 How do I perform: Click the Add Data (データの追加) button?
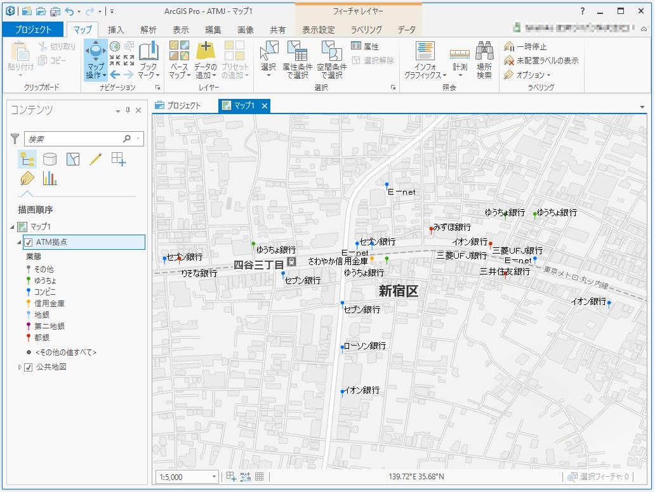(x=205, y=60)
